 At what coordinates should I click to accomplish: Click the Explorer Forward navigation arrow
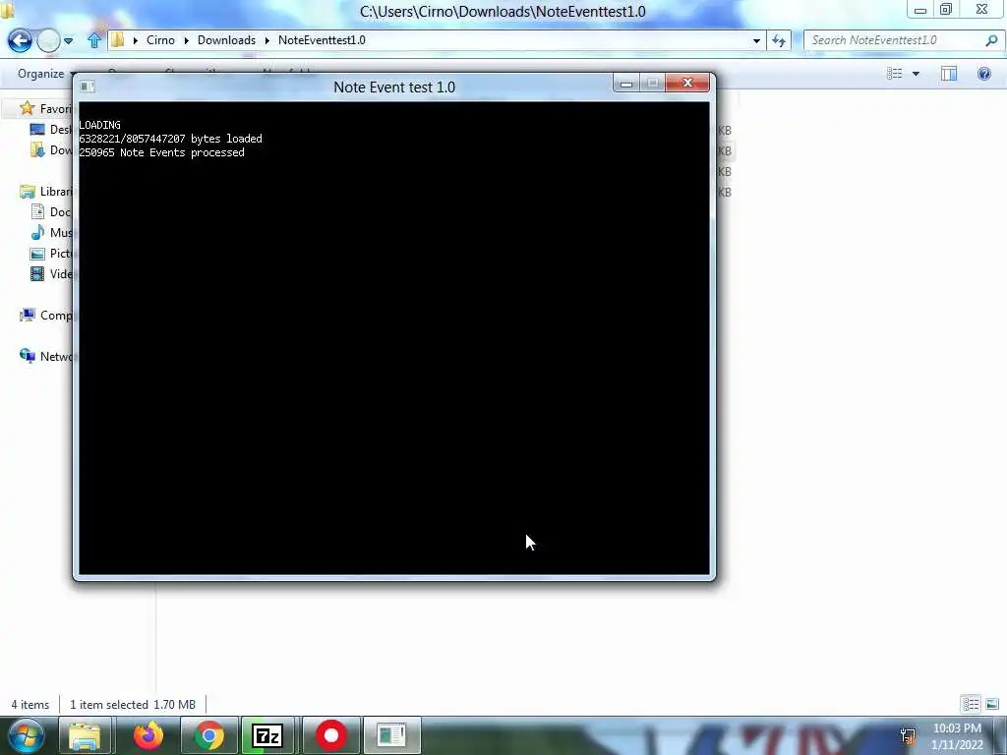pos(48,40)
